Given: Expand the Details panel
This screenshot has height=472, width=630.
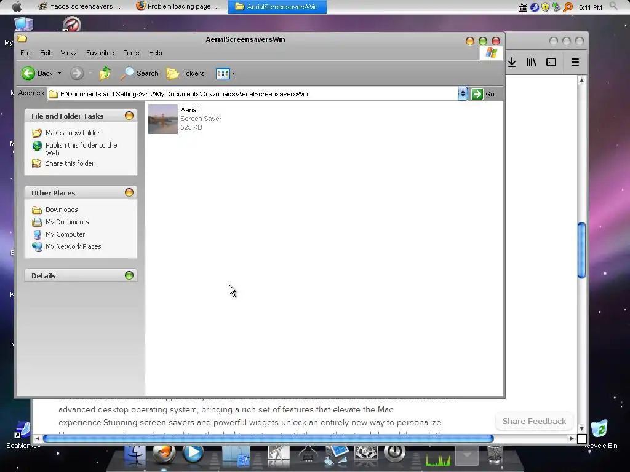Looking at the screenshot, I should (129, 275).
